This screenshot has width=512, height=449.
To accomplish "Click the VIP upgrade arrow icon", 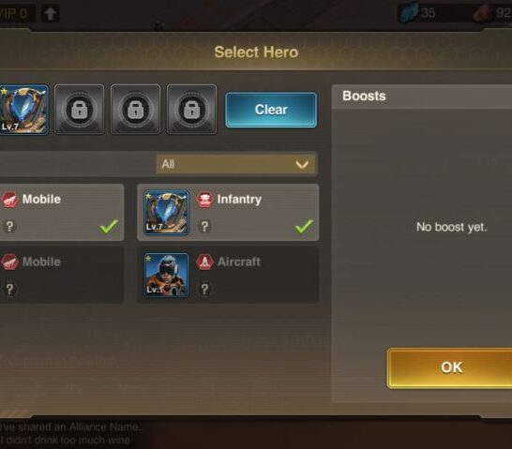I will pos(51,13).
